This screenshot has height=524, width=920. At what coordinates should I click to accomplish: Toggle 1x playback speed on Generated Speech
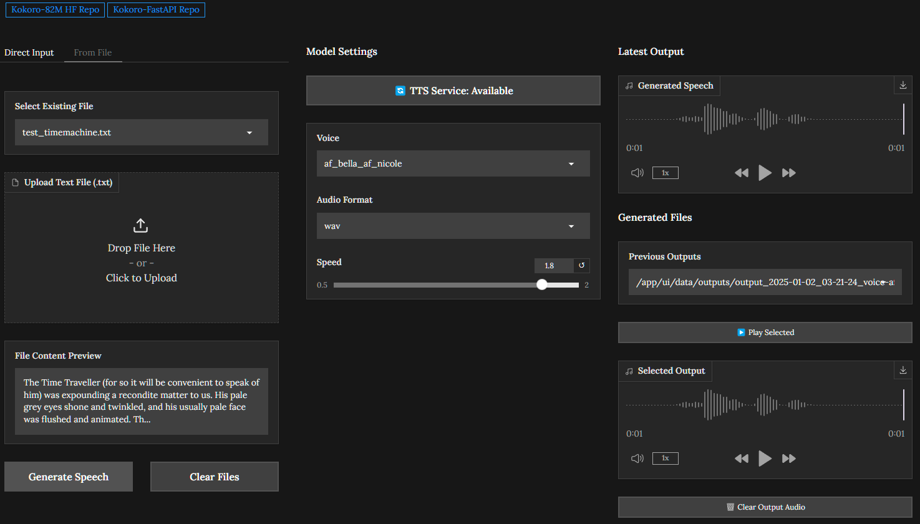coord(665,173)
